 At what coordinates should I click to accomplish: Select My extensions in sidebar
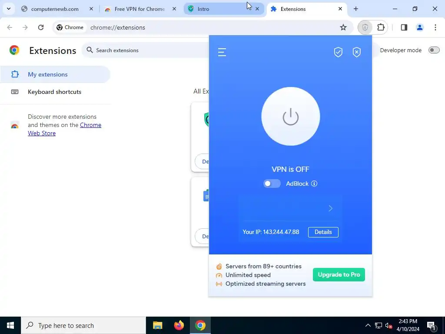55,74
